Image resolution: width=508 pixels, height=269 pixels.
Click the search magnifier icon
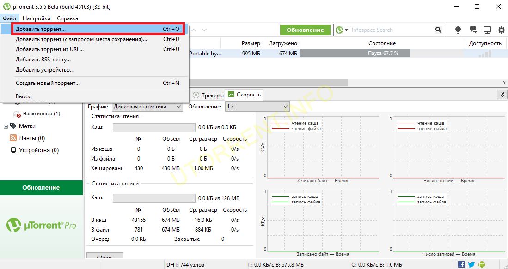[x=438, y=30]
